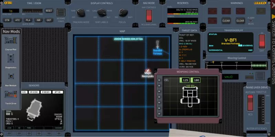275x137 pixels.
Task: Click the MARK label on sensors screen
Action: (29, 128)
